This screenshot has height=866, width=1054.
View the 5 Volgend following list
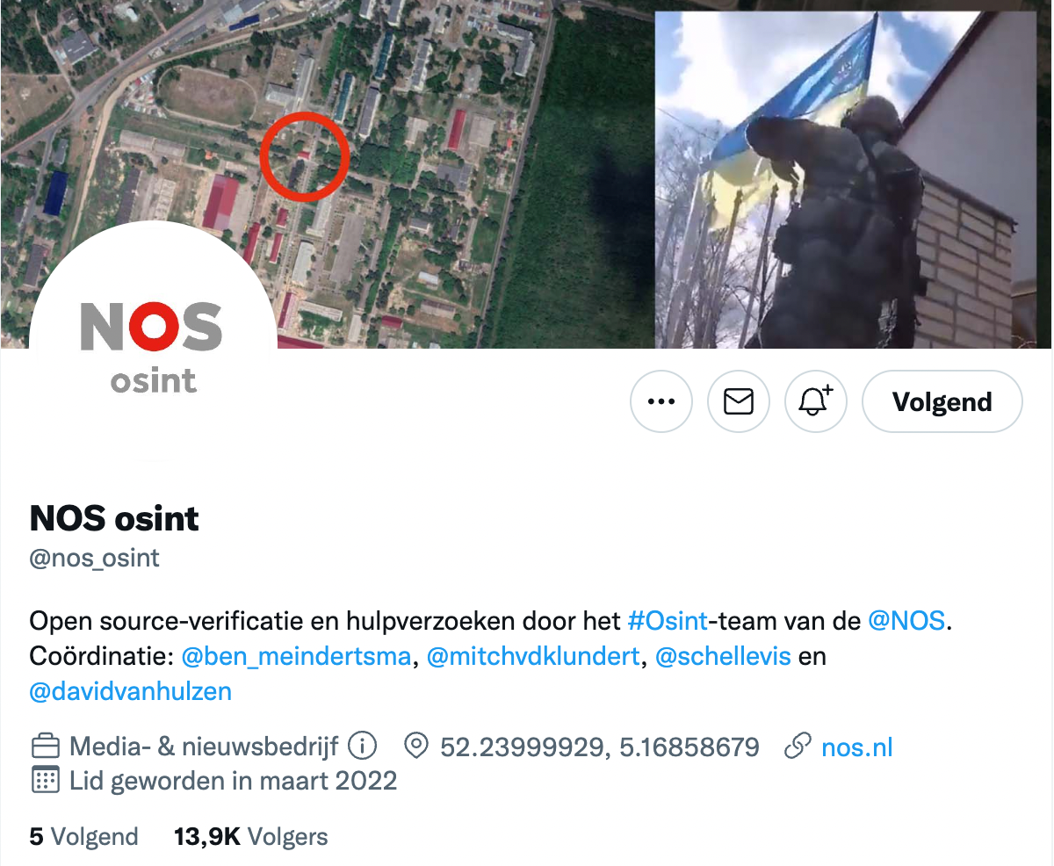84,836
